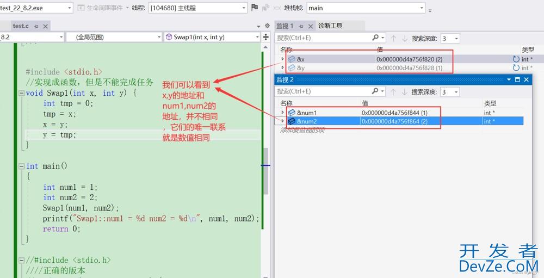The height and width of the screenshot is (278, 544).
Task: Maximize the 监视 2 window
Action: point(518,80)
